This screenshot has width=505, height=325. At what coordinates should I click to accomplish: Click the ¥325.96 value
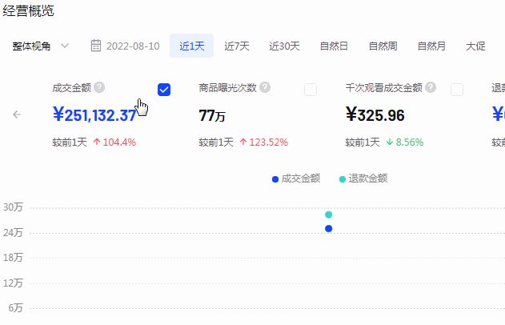pyautogui.click(x=375, y=115)
